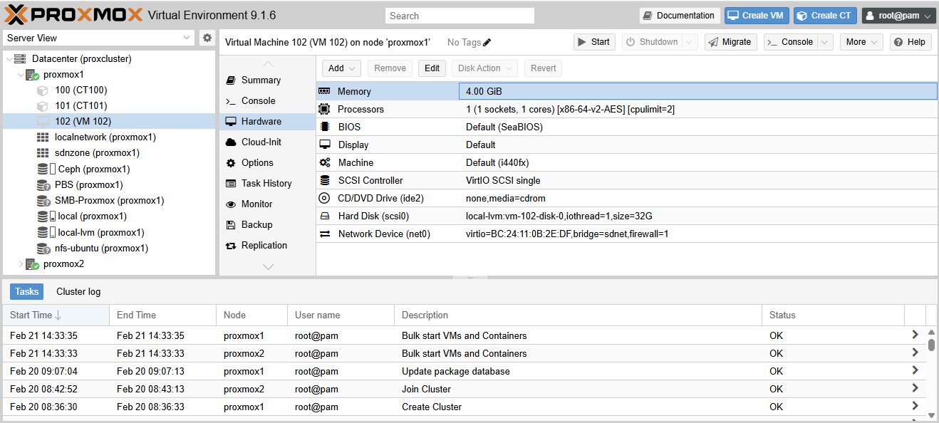
Task: Click the Hard Disk drive icon
Action: point(325,216)
